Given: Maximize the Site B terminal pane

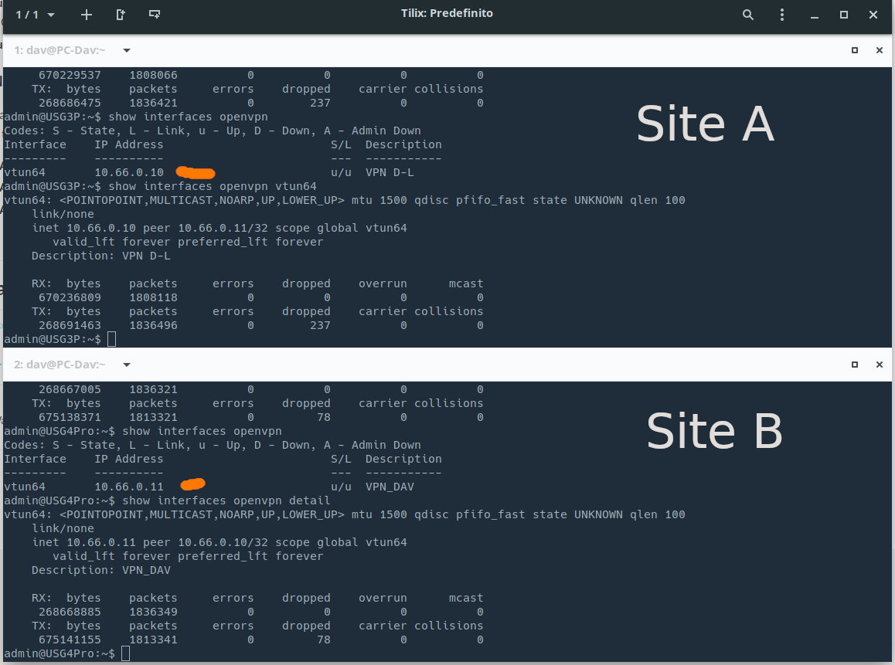Looking at the screenshot, I should click(855, 364).
